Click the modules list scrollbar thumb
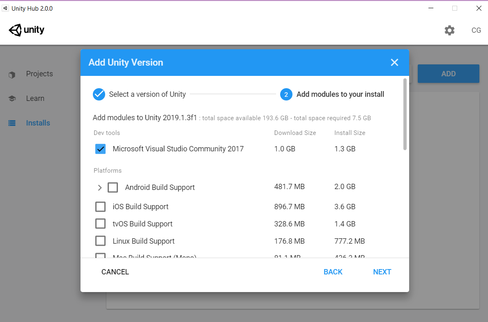This screenshot has width=488, height=322. tap(405, 114)
